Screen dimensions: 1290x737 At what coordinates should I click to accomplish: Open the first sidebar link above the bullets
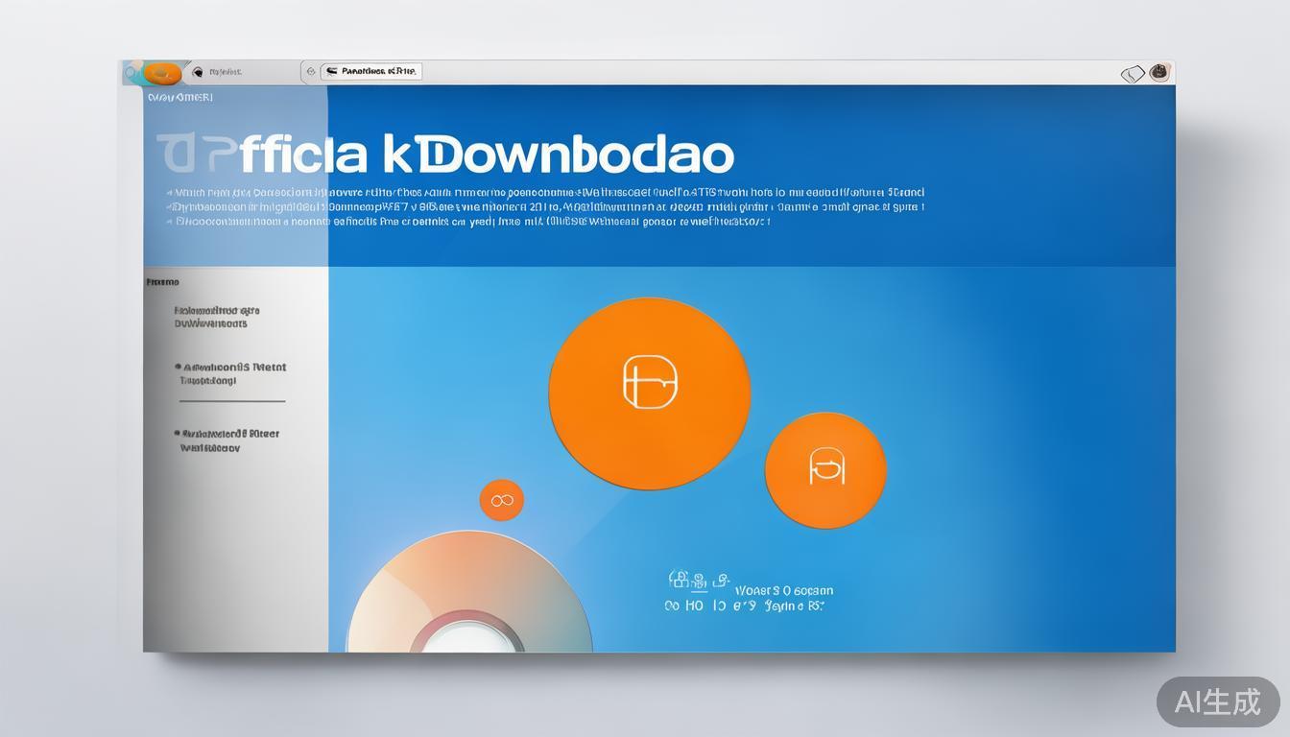[217, 317]
